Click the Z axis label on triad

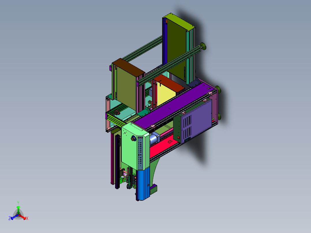[x=10, y=218]
